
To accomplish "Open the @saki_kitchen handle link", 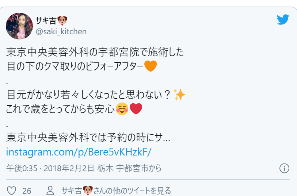I will tap(61, 31).
